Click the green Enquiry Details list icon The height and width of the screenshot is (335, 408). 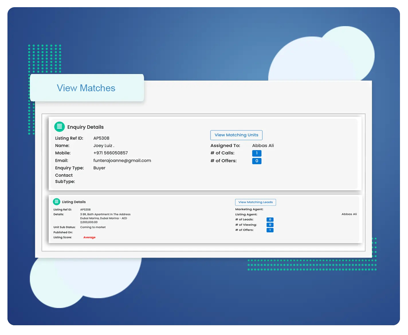59,126
